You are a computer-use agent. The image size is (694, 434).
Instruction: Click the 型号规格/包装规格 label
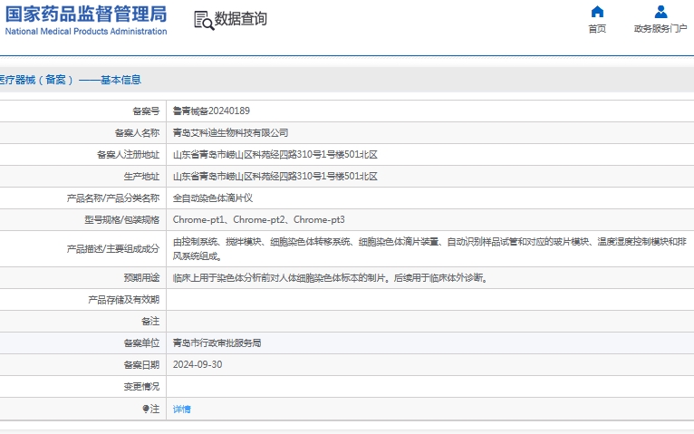(x=122, y=220)
